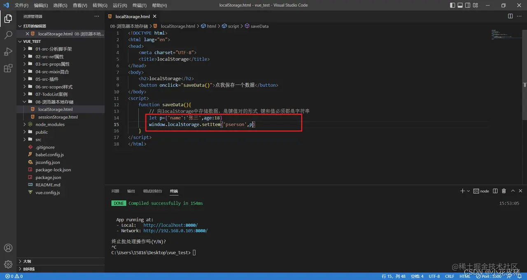Change language mode HTML in status bar
Image resolution: width=527 pixels, height=280 pixels.
[x=465, y=276]
